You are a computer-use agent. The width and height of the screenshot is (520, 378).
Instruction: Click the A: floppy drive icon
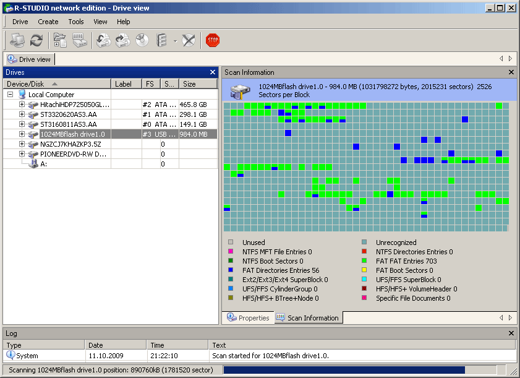click(x=33, y=164)
